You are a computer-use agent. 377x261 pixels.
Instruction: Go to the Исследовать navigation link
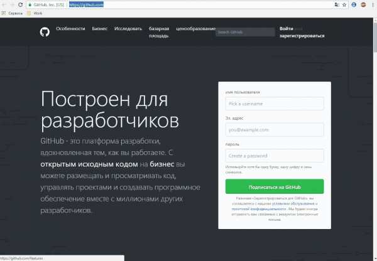pyautogui.click(x=128, y=29)
